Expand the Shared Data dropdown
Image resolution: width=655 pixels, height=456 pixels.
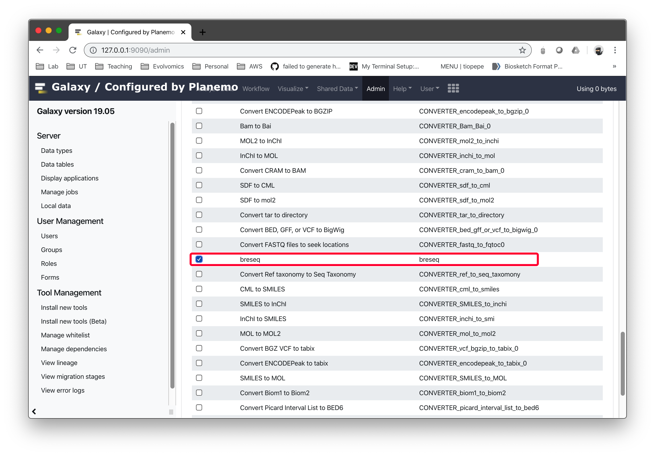[x=337, y=89]
